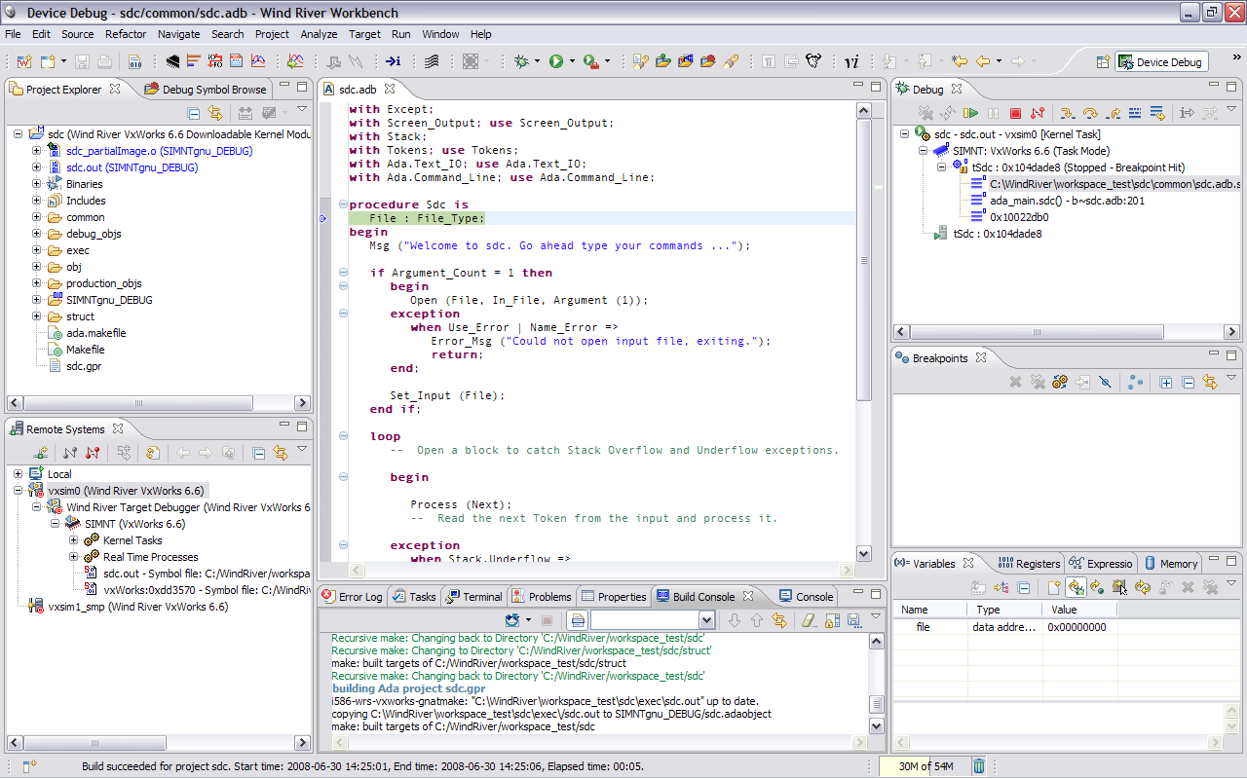Click the editor vertical scrollbar thumb
The image size is (1247, 779).
pyautogui.click(x=863, y=258)
